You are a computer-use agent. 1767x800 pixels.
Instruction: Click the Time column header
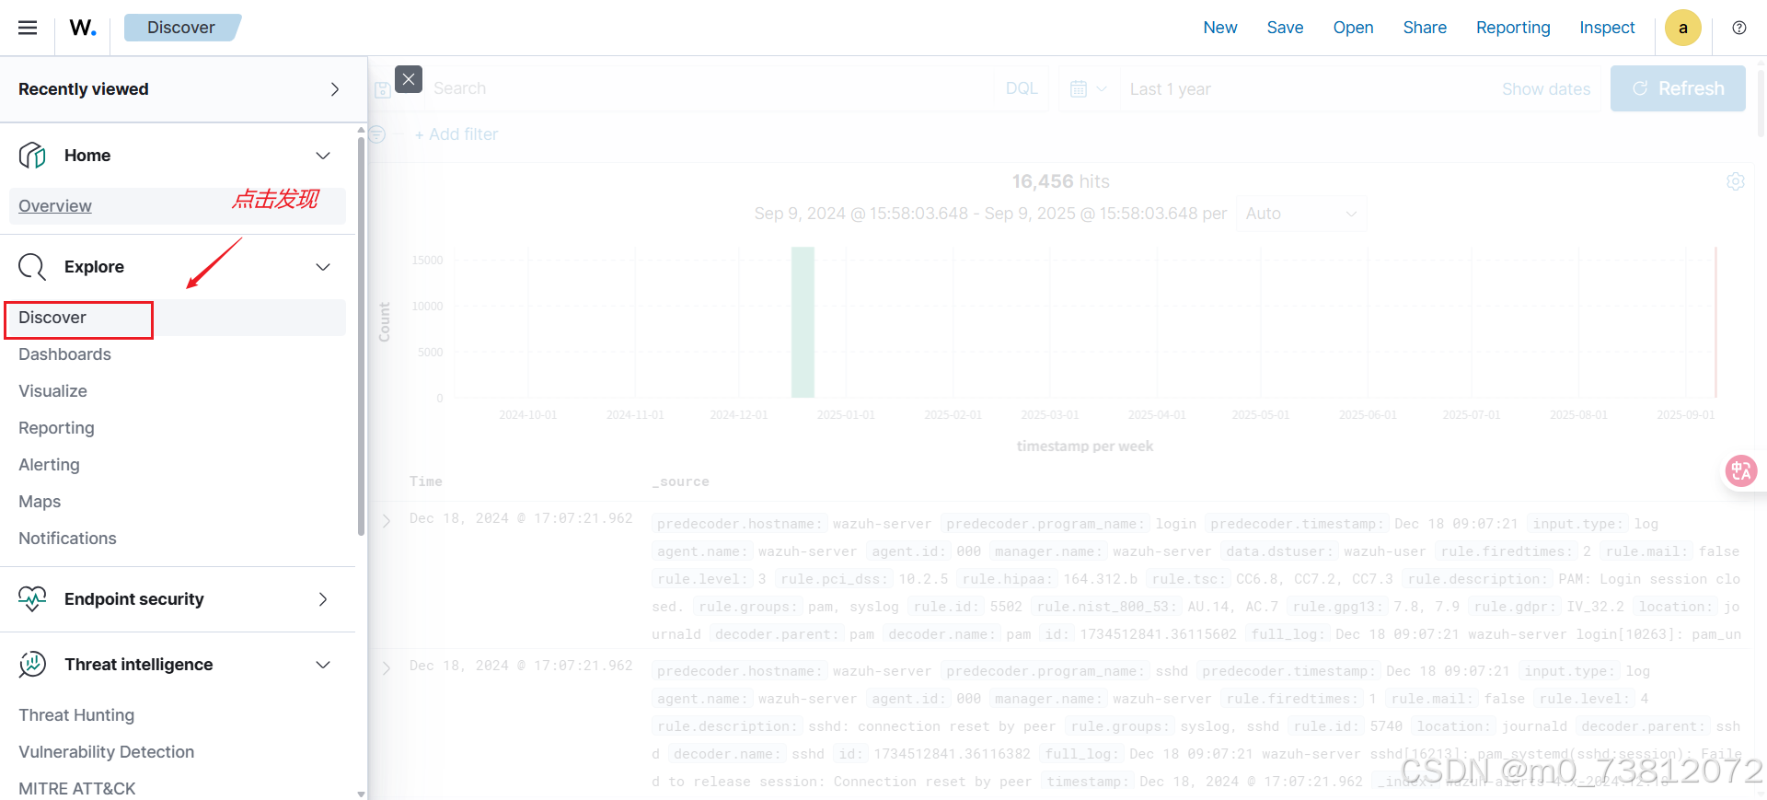[x=426, y=481]
